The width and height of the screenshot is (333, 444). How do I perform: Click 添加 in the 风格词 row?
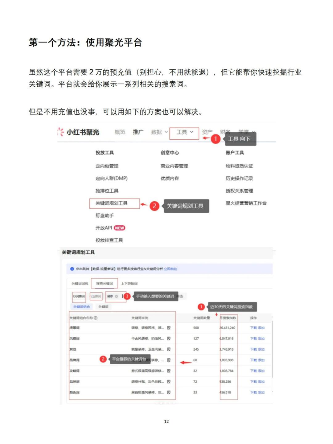pyautogui.click(x=261, y=339)
